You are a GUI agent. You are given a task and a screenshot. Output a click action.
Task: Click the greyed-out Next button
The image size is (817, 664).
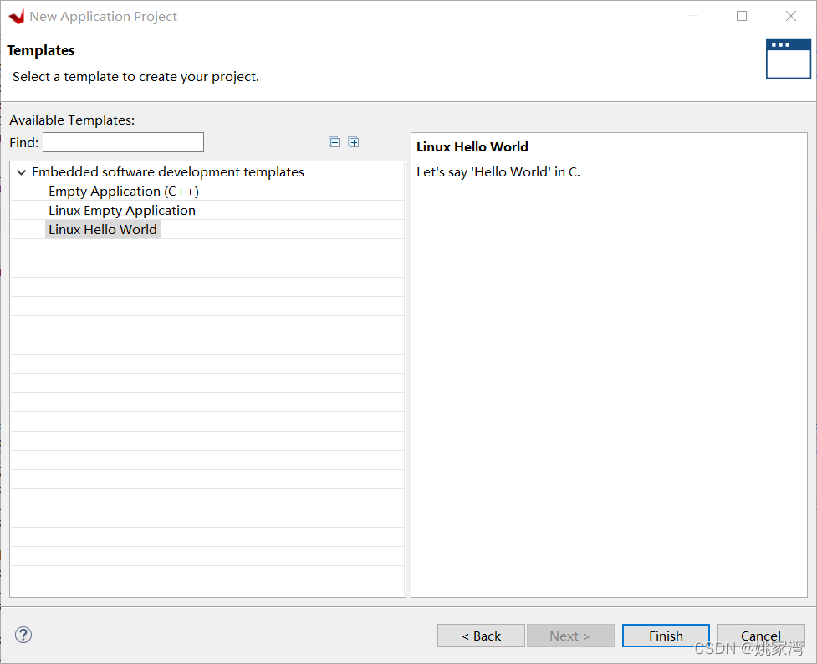point(569,636)
